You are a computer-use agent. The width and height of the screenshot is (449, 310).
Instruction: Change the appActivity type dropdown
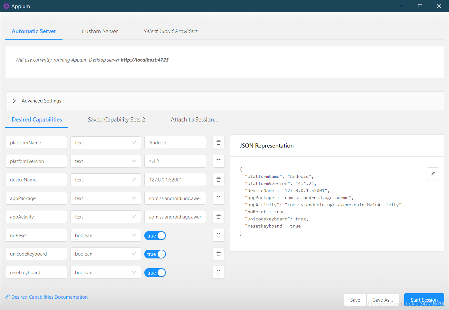tap(106, 217)
